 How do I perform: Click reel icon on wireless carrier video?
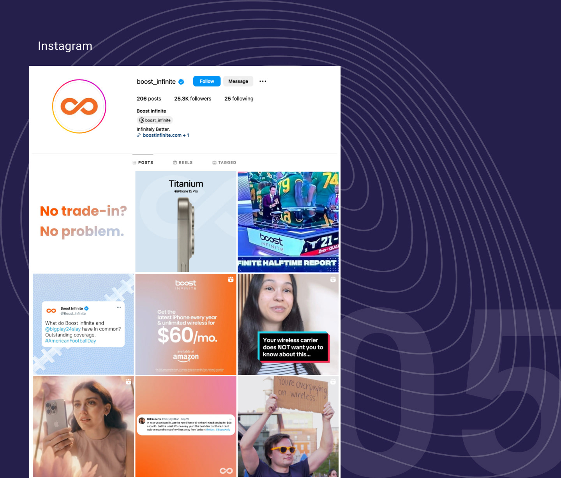pos(333,279)
